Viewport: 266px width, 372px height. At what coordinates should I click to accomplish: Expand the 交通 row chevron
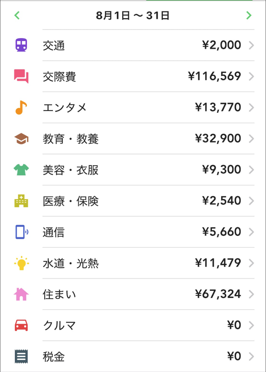click(251, 45)
